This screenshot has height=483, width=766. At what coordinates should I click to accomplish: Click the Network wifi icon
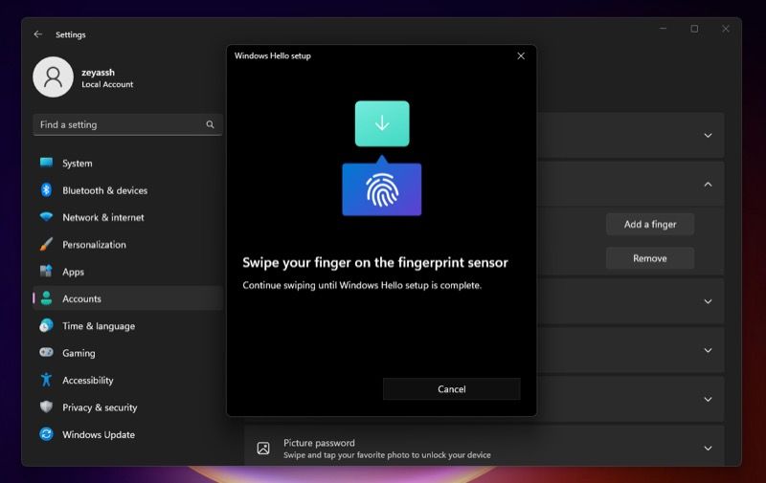click(46, 217)
